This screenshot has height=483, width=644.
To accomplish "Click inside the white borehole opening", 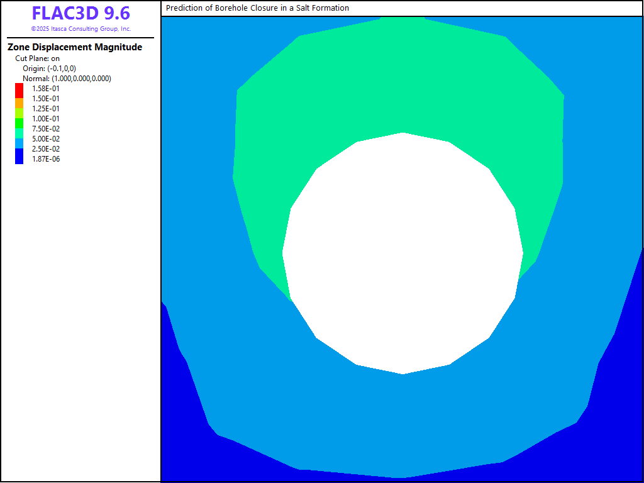I will pyautogui.click(x=402, y=252).
